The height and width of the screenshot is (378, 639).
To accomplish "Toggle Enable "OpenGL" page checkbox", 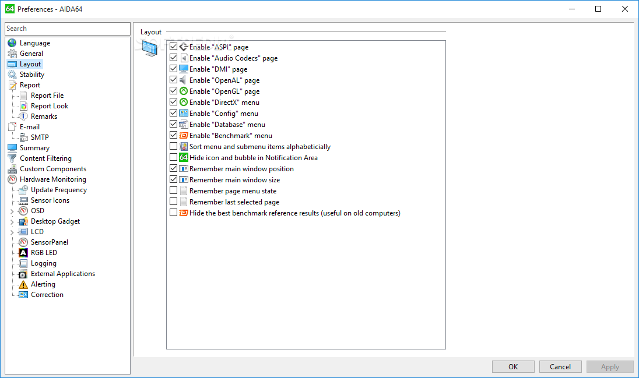I will coord(174,91).
